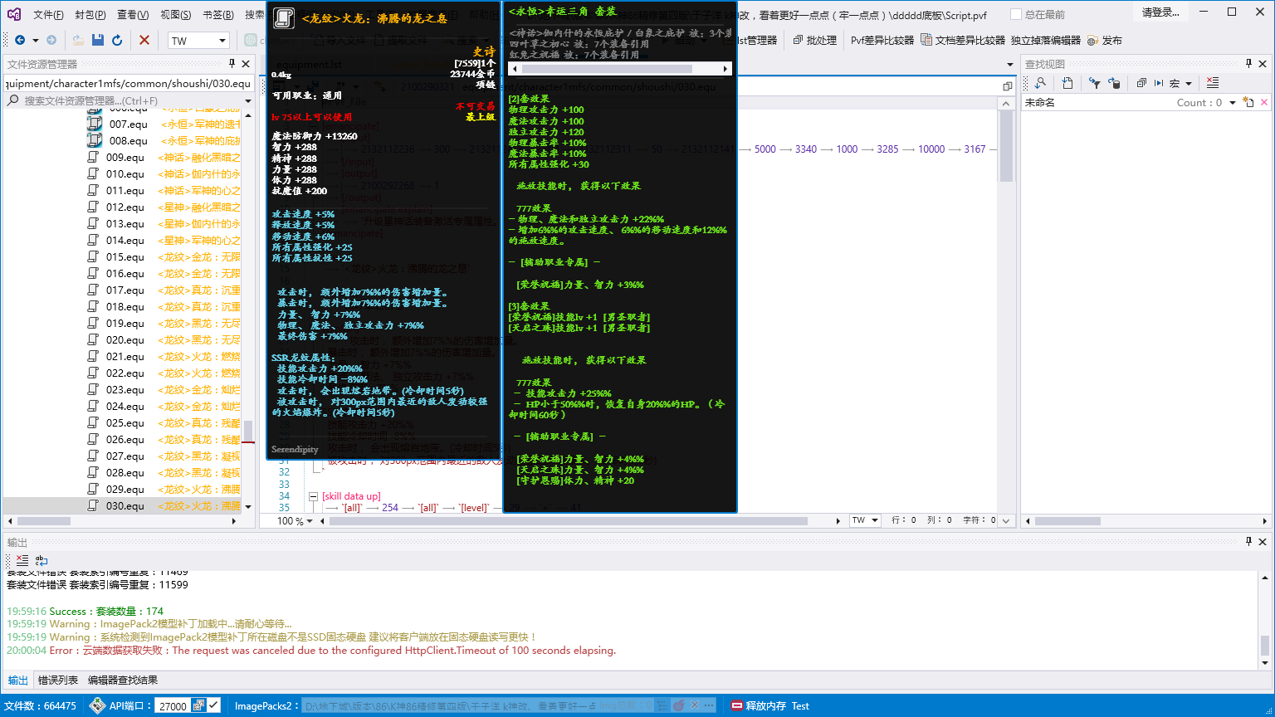Click the filter funnel icon in 查找视图
The height and width of the screenshot is (717, 1275).
coord(1095,83)
